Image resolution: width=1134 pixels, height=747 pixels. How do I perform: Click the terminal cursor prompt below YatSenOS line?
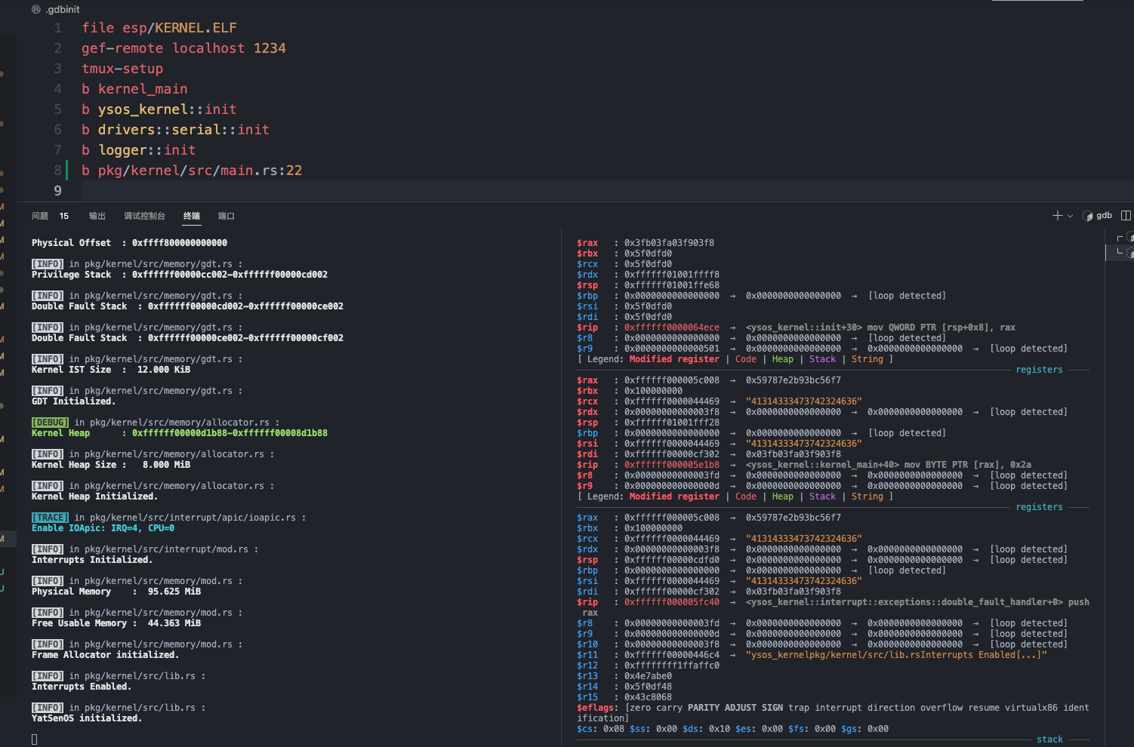34,739
